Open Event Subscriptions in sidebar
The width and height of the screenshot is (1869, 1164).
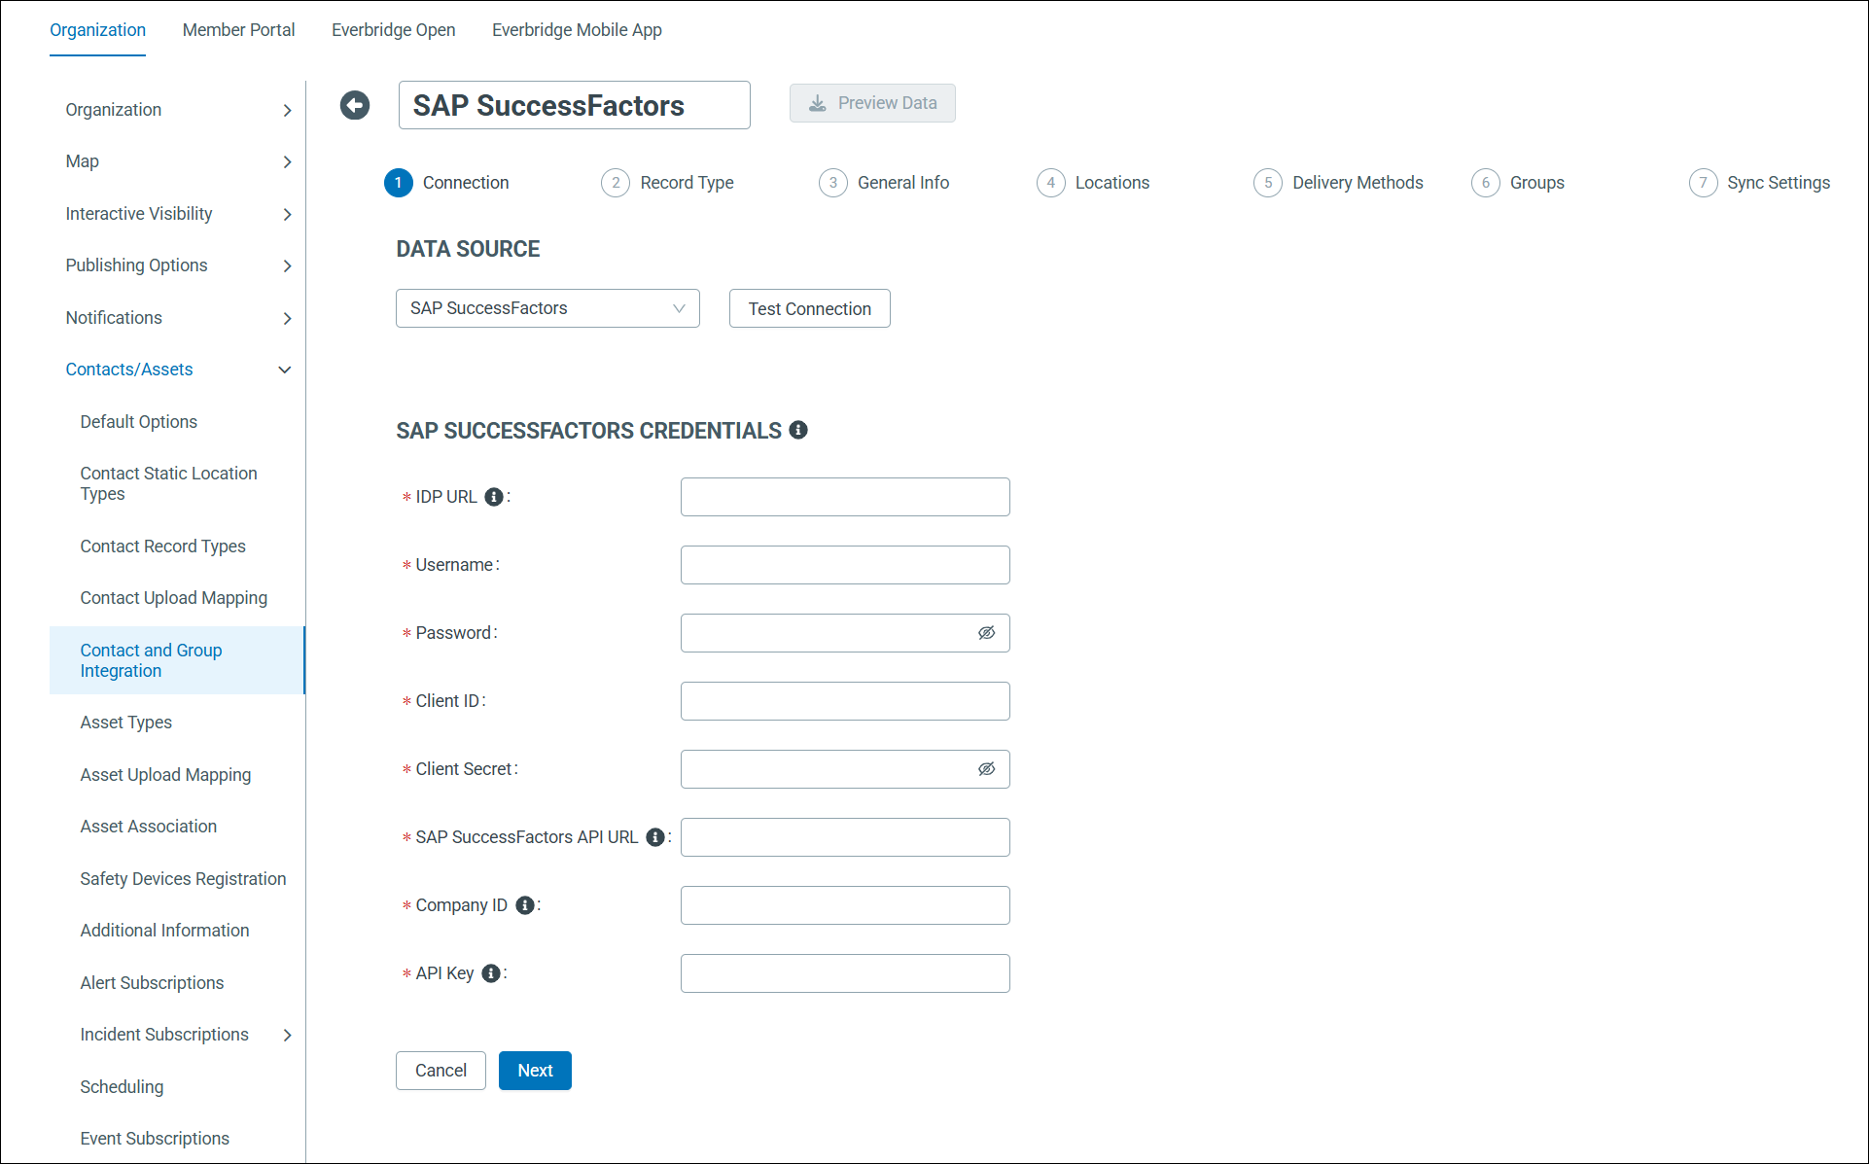coord(155,1139)
